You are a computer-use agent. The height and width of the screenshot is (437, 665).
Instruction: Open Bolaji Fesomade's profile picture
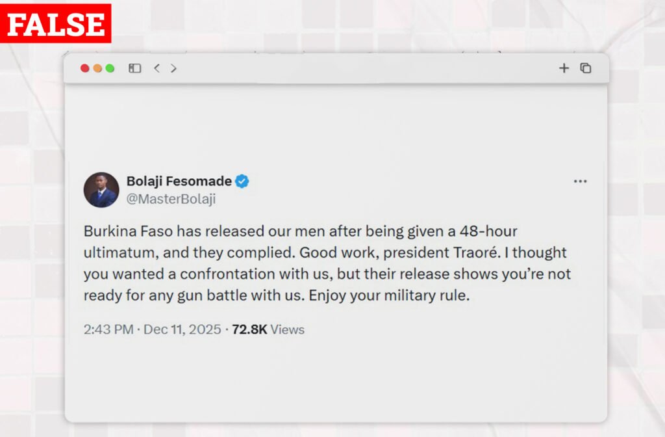(x=101, y=190)
